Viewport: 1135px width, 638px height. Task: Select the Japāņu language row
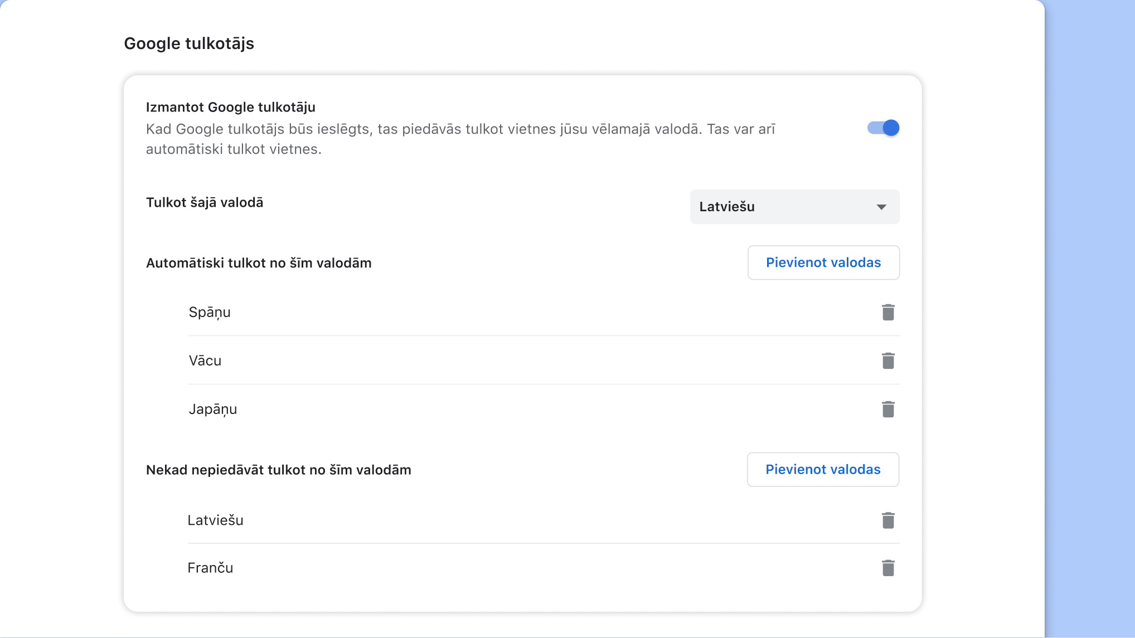(212, 408)
